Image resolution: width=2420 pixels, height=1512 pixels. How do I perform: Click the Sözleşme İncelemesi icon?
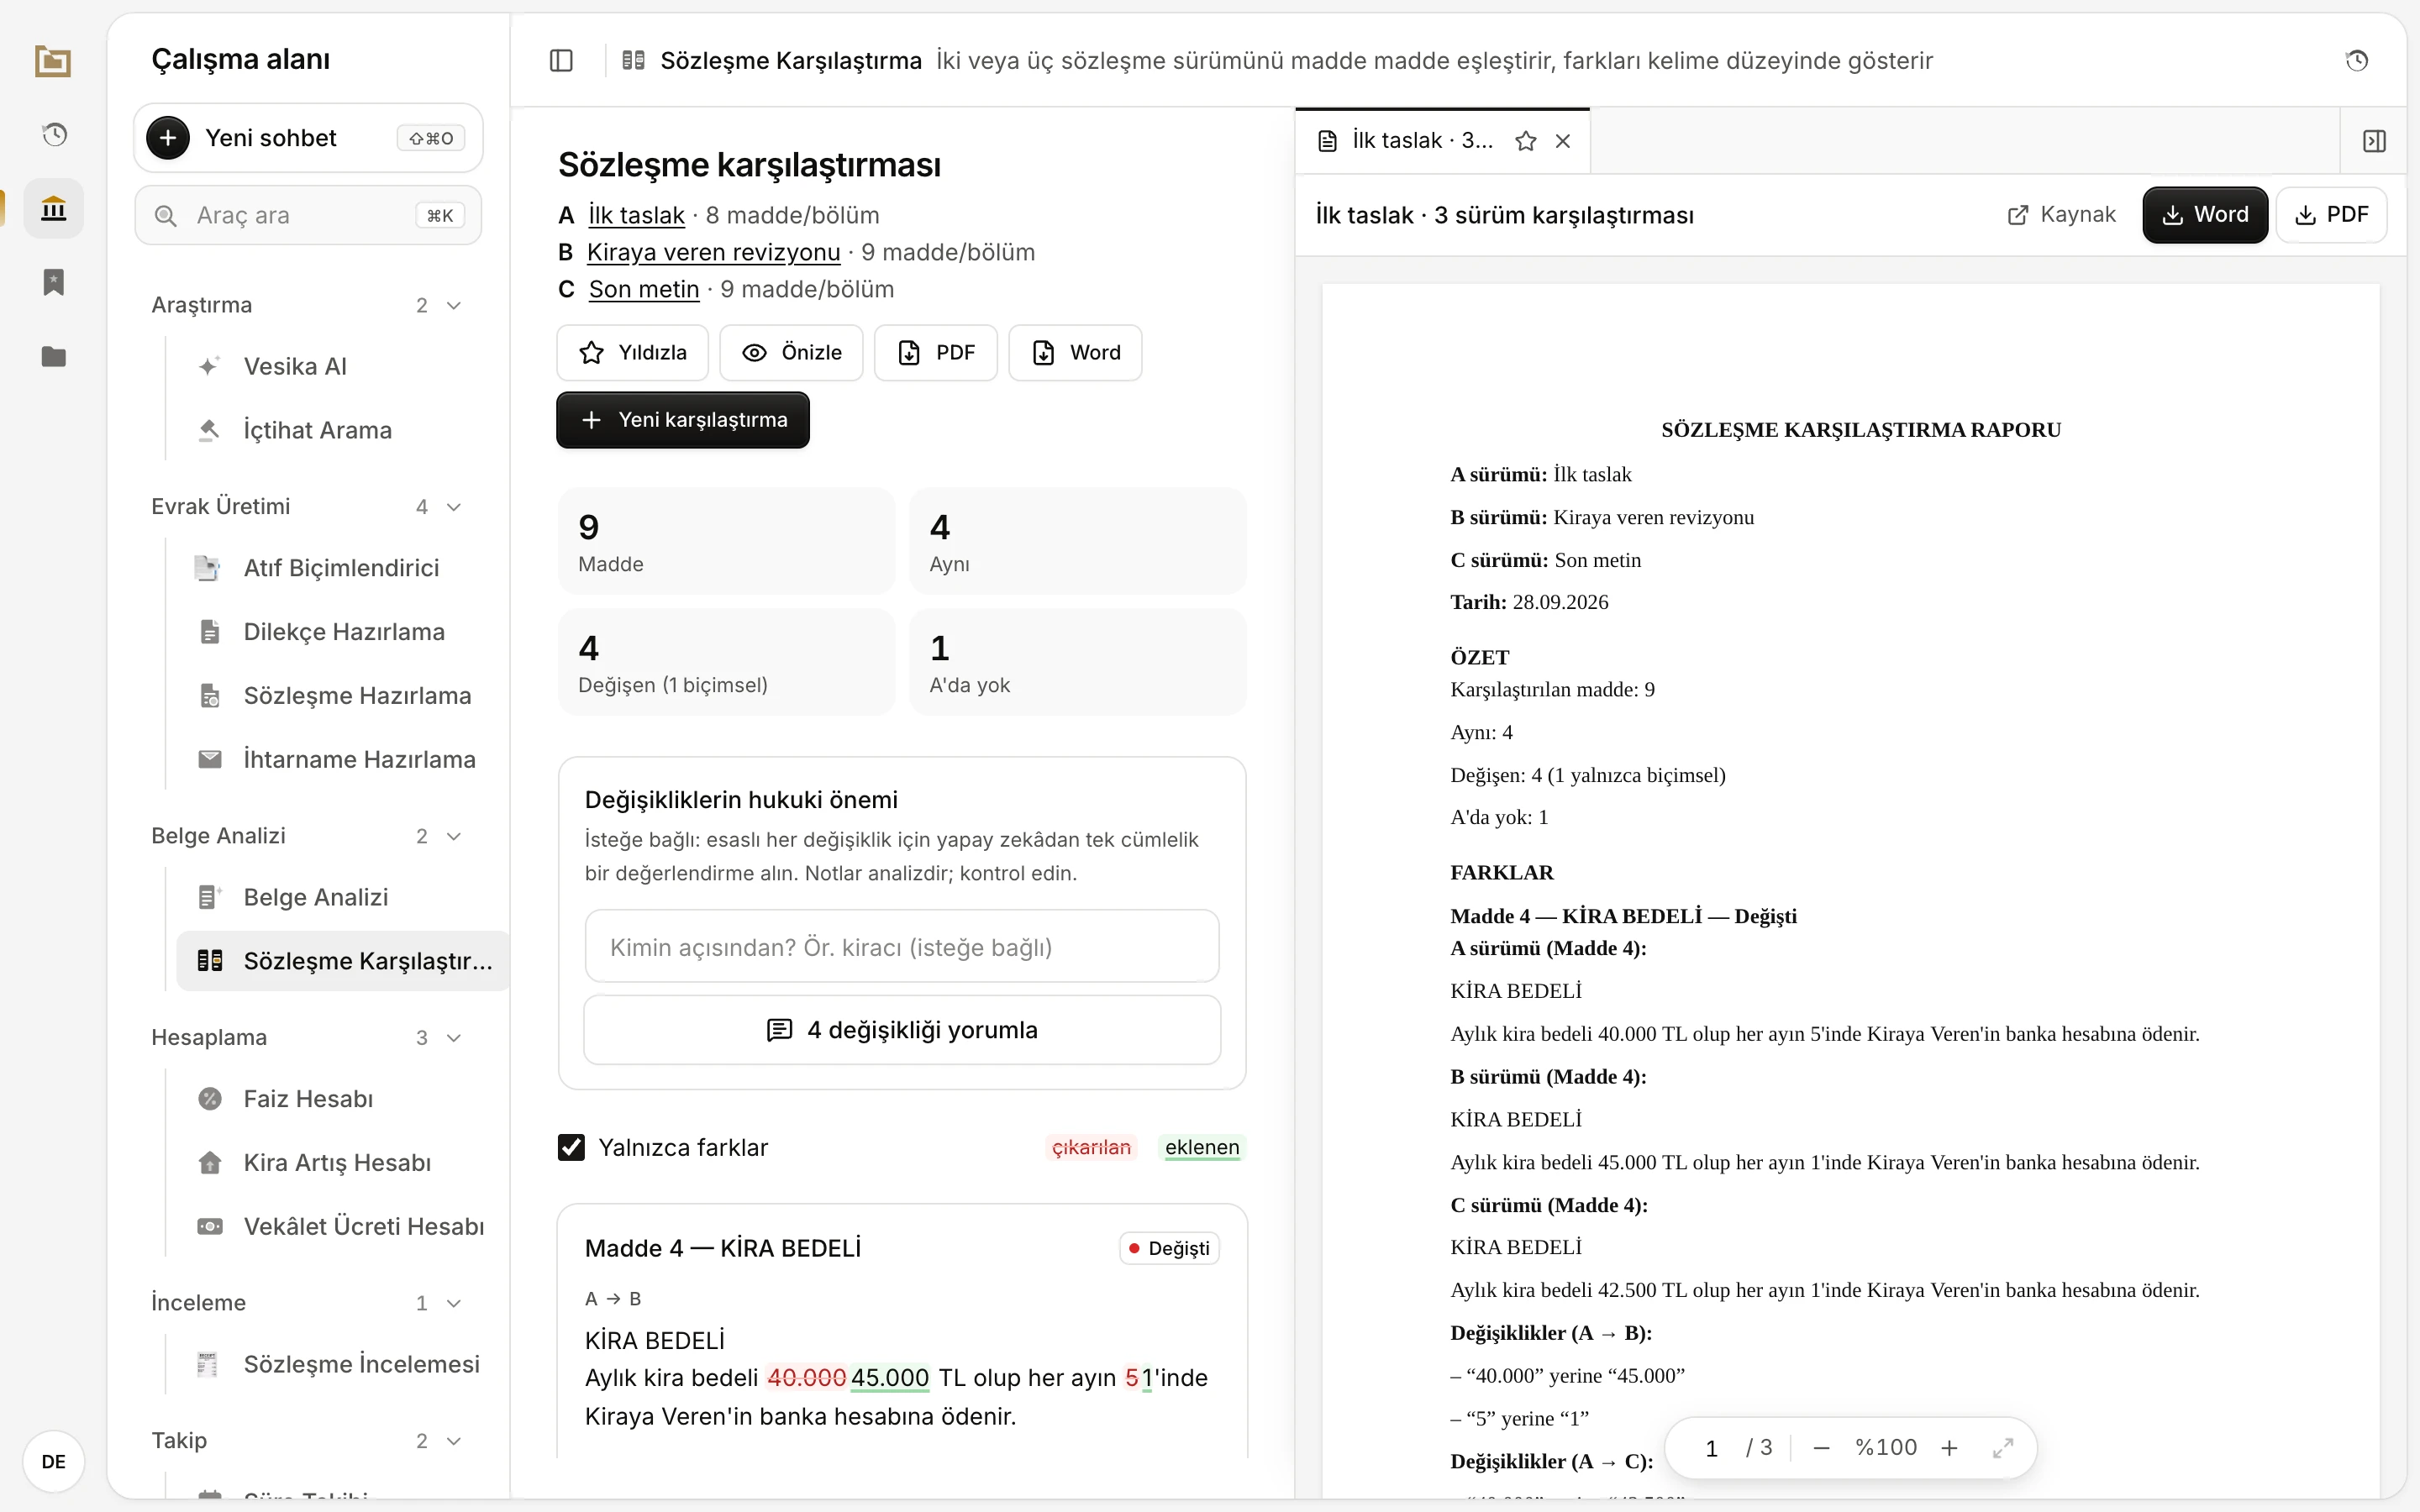207,1364
